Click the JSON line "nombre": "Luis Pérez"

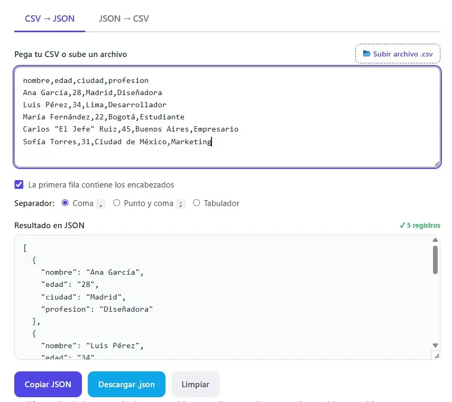pos(92,345)
